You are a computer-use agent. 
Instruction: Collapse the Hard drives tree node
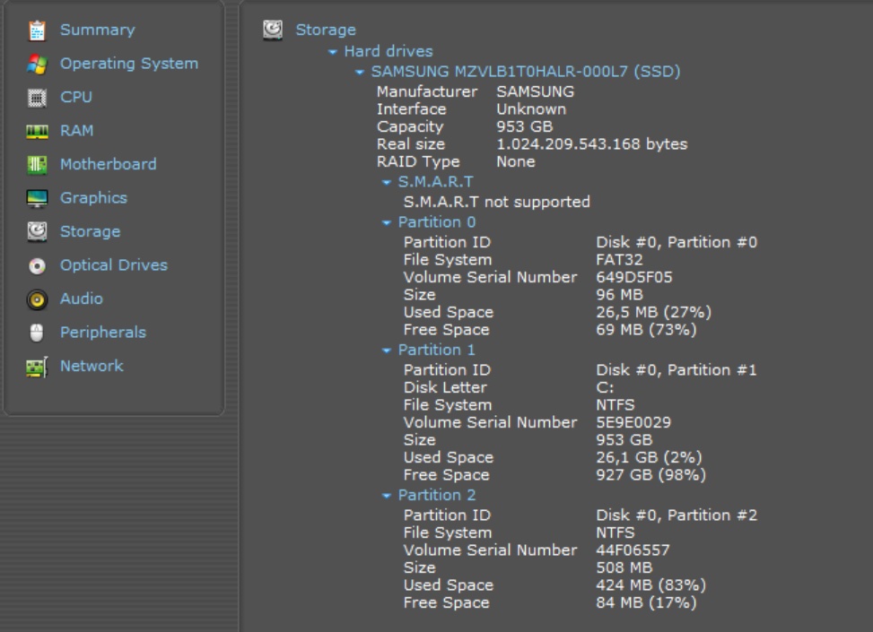(334, 53)
